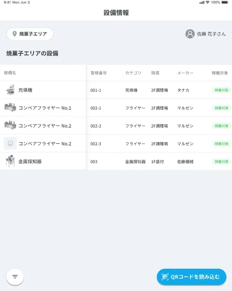The height and width of the screenshot is (291, 232).
Task: Select the 金属探知器 equipment thumbnail
Action: pyautogui.click(x=10, y=161)
